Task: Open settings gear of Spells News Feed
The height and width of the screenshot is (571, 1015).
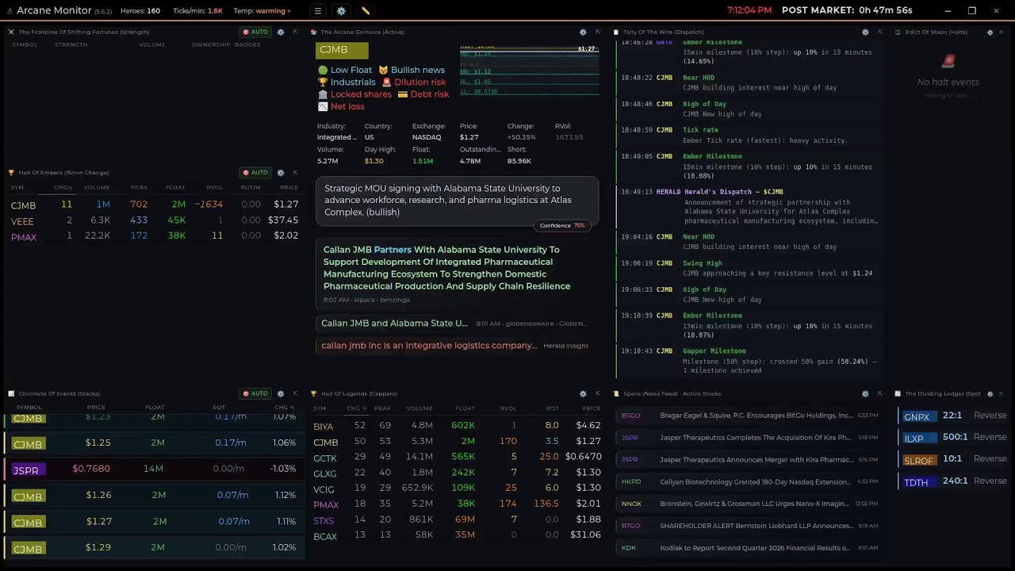Action: coord(865,393)
